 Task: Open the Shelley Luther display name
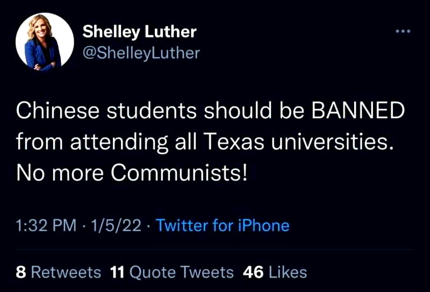139,32
